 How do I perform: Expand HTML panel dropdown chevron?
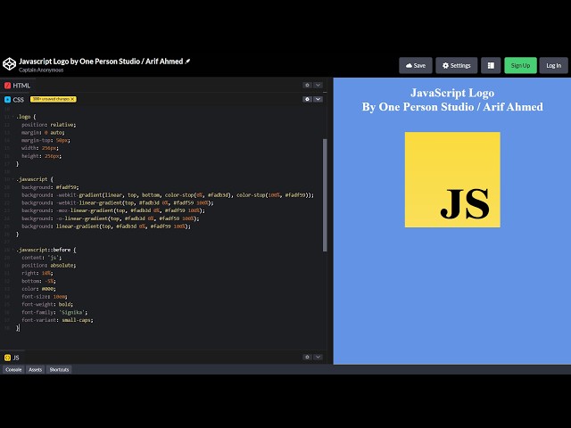coord(318,86)
